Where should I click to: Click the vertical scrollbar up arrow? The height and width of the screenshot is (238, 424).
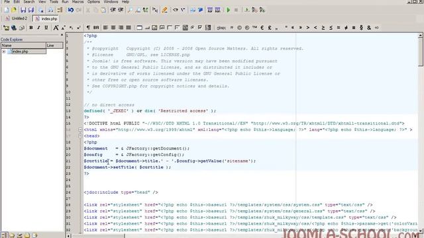(421, 35)
